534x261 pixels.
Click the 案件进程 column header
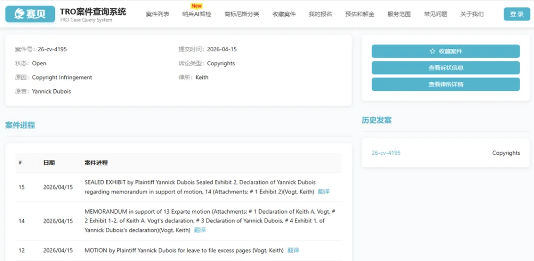pos(96,163)
